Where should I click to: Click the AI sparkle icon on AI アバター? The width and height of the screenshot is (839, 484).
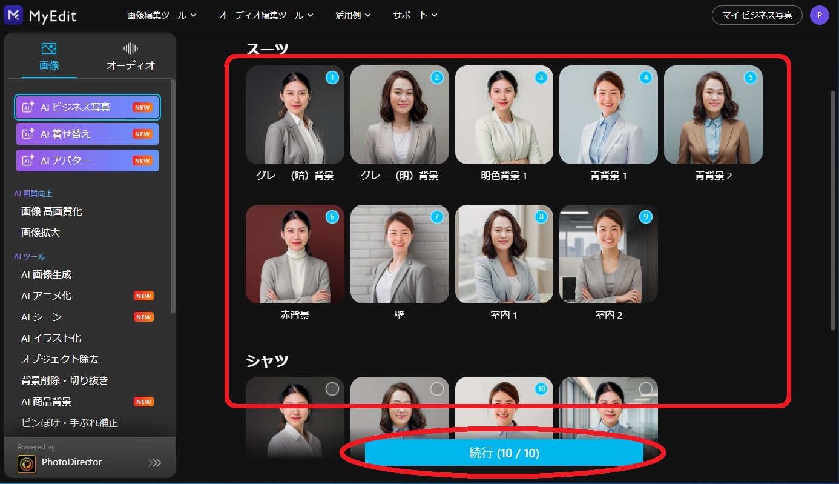[x=28, y=161]
